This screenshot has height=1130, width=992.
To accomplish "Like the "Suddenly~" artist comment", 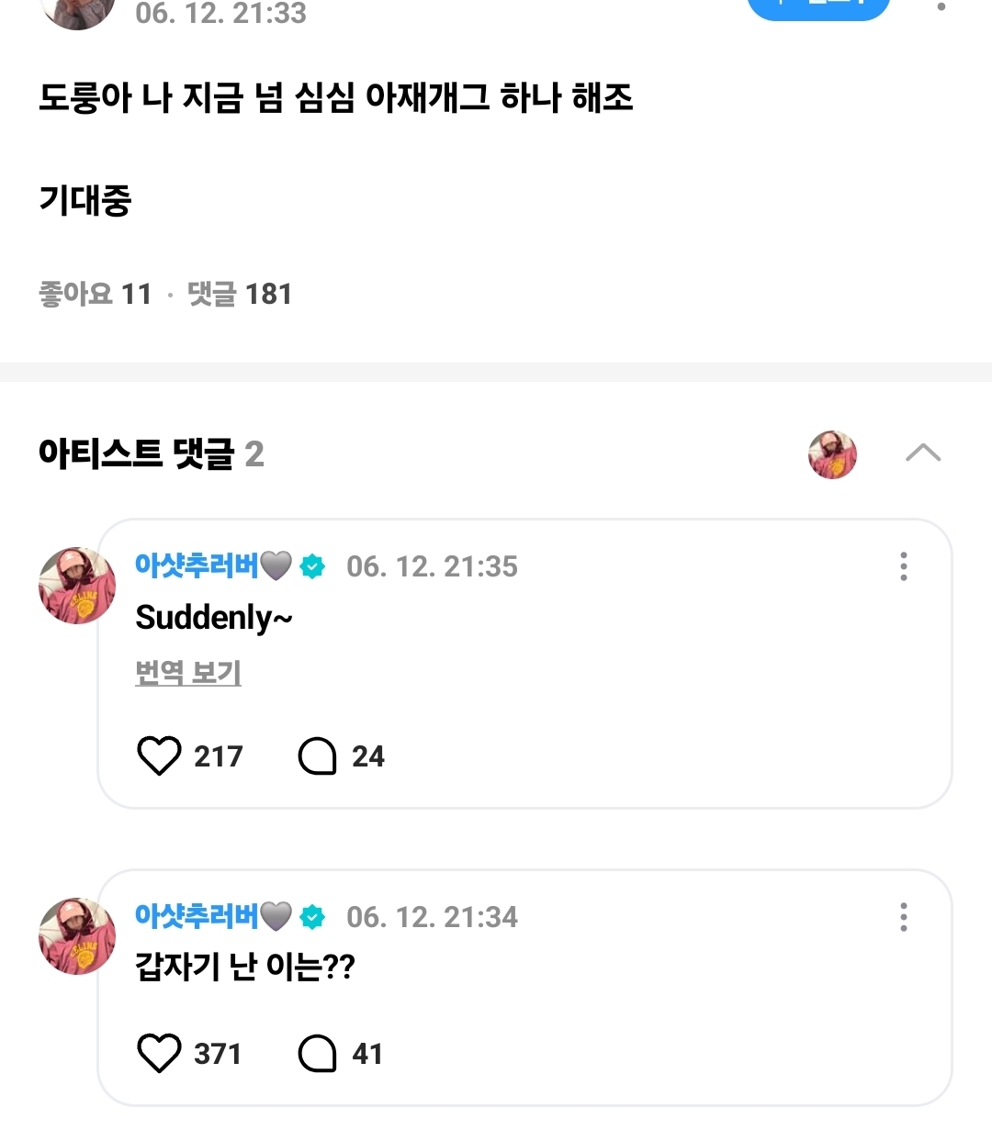I will coord(159,756).
